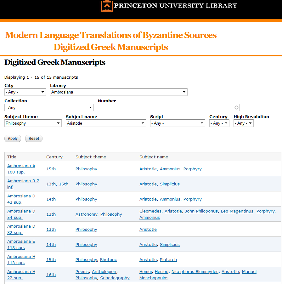
Task: Open manuscript Ambrosiana D 82 sup.
Action: tap(21, 229)
